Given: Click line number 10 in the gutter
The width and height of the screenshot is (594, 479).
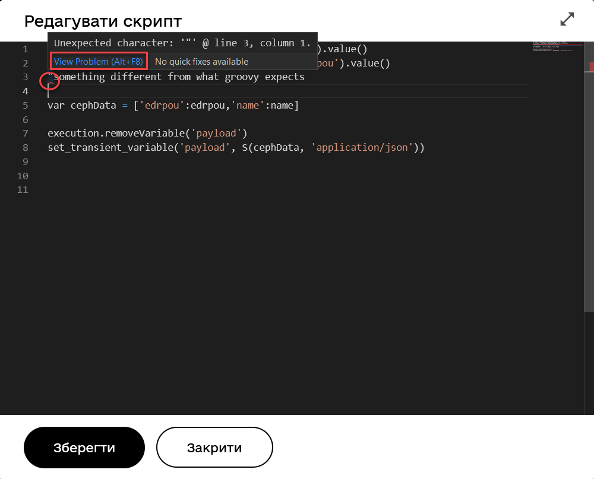Looking at the screenshot, I should 23,176.
